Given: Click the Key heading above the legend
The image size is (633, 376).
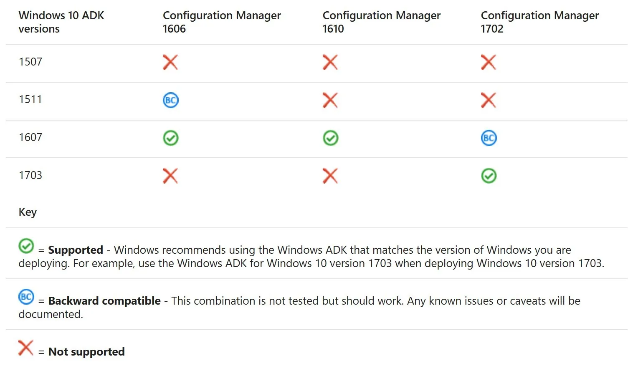Looking at the screenshot, I should point(28,212).
